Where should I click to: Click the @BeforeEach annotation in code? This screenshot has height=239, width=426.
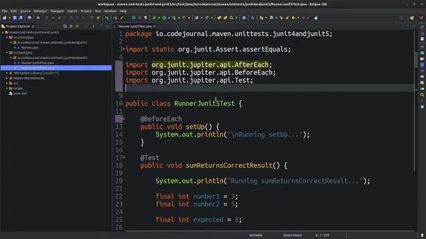pos(161,119)
